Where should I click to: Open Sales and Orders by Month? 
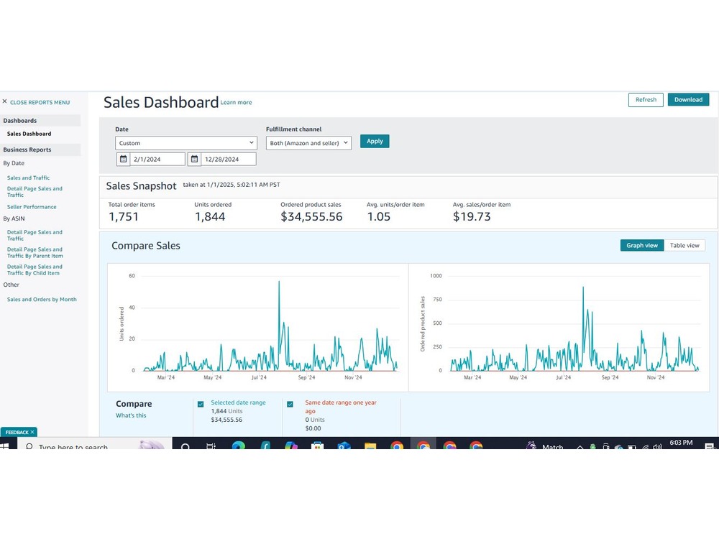click(x=42, y=299)
